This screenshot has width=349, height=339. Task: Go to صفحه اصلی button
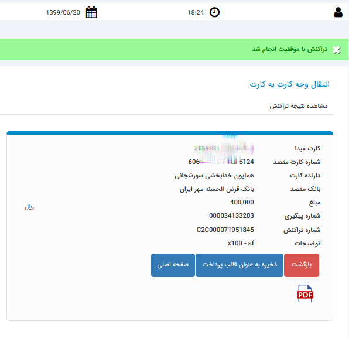pyautogui.click(x=173, y=265)
